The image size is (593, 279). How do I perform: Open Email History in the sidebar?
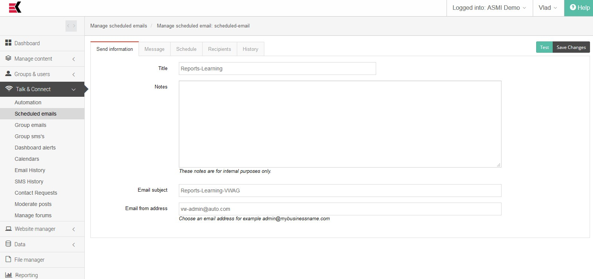(42, 170)
